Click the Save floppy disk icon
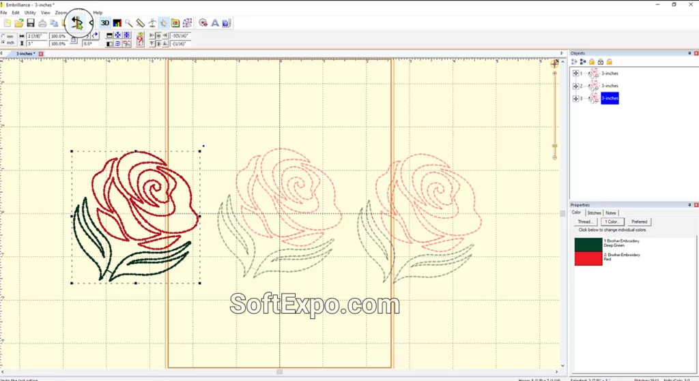The height and width of the screenshot is (381, 699). click(31, 23)
